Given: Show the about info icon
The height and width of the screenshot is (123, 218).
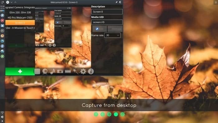Looking at the screenshot, I should click(91, 71).
